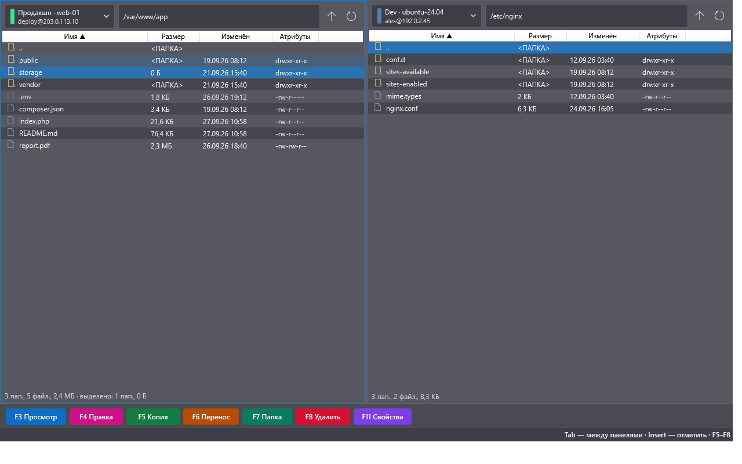This screenshot has height=464, width=742.
Task: Click left status '3 пап., 5 файл., 2,4 МБ'
Action: tap(39, 396)
